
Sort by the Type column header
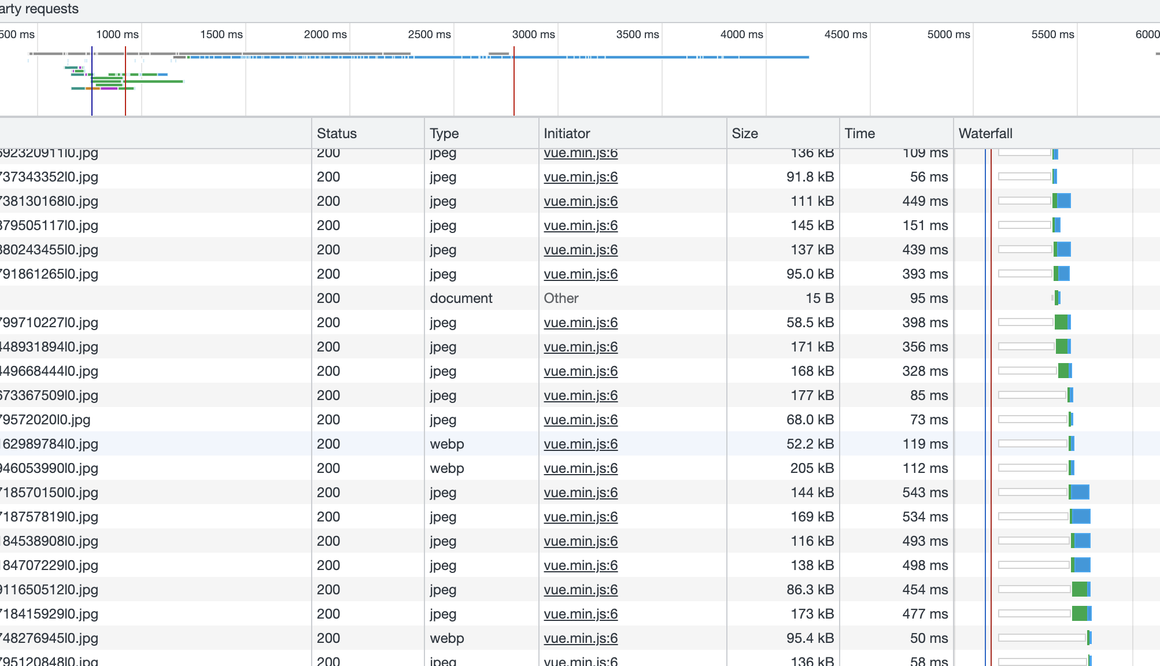coord(444,134)
